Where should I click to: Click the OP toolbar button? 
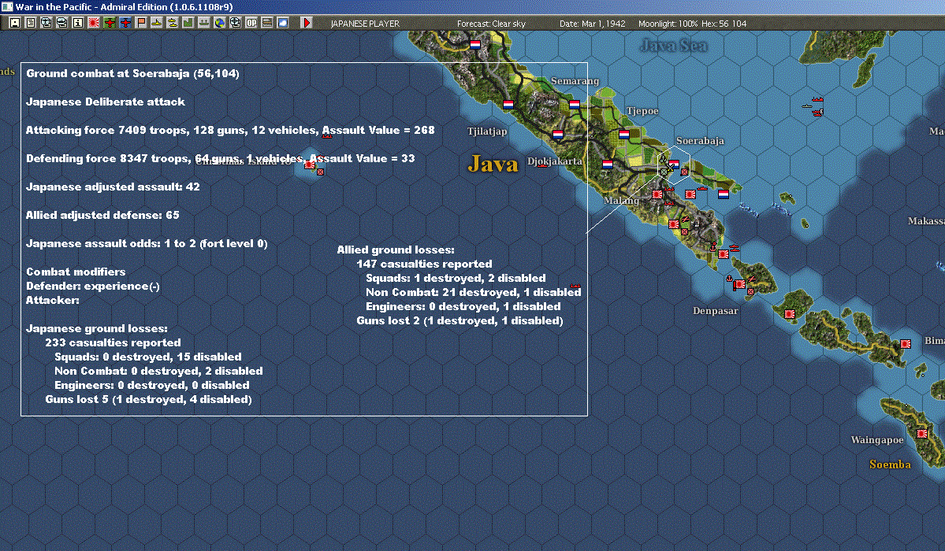(251, 23)
